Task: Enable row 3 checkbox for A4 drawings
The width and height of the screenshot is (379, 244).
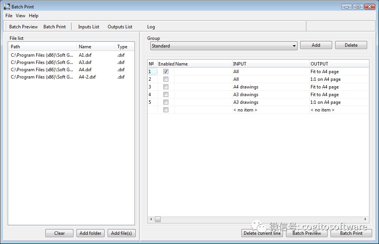Action: pyautogui.click(x=166, y=87)
